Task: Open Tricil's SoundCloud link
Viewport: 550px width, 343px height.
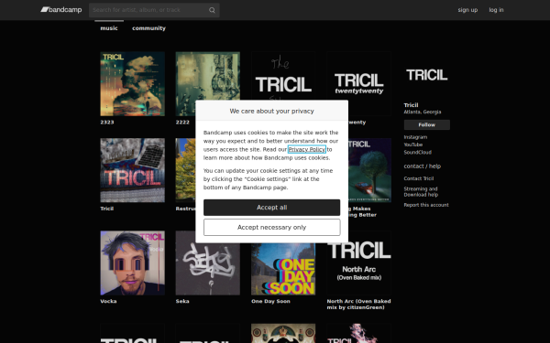Action: [417, 152]
